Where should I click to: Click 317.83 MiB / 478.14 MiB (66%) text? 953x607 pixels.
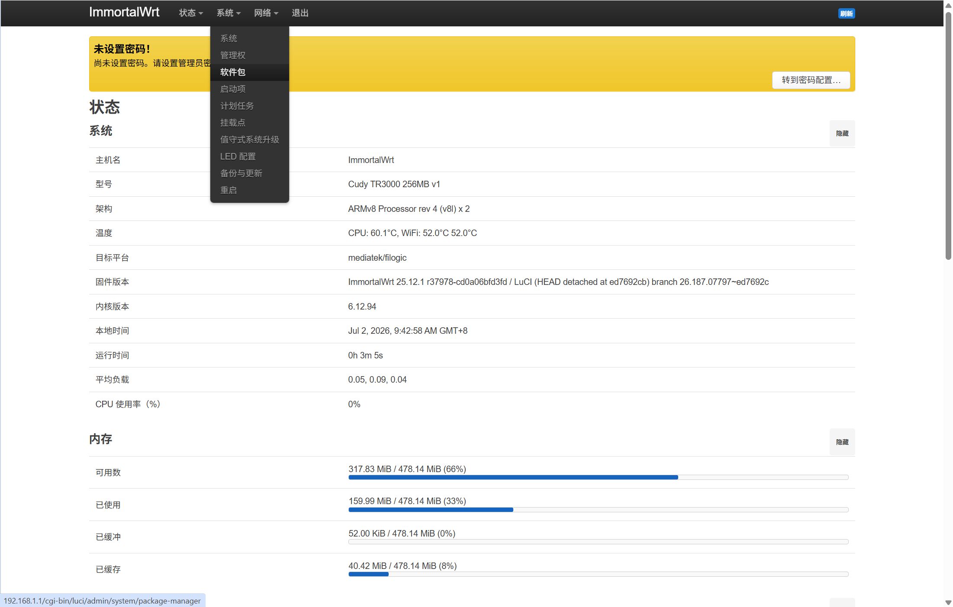(x=407, y=469)
